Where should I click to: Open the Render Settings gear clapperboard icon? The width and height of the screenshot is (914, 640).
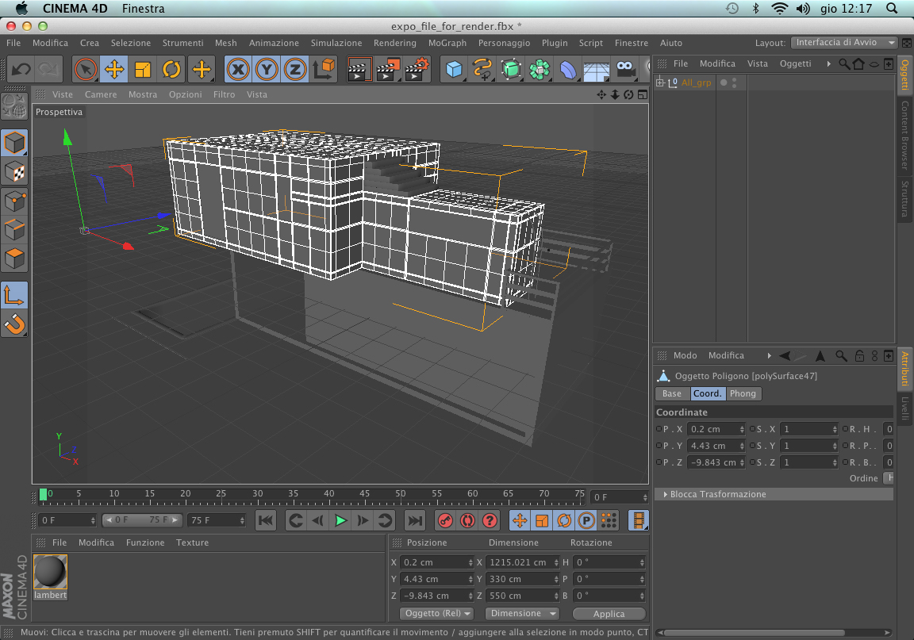pos(417,70)
